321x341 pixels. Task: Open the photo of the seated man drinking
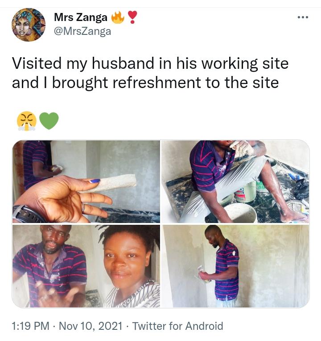point(235,181)
